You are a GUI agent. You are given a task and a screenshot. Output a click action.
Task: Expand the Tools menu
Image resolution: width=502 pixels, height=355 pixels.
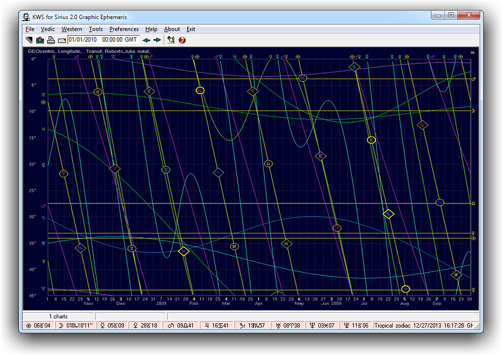95,29
